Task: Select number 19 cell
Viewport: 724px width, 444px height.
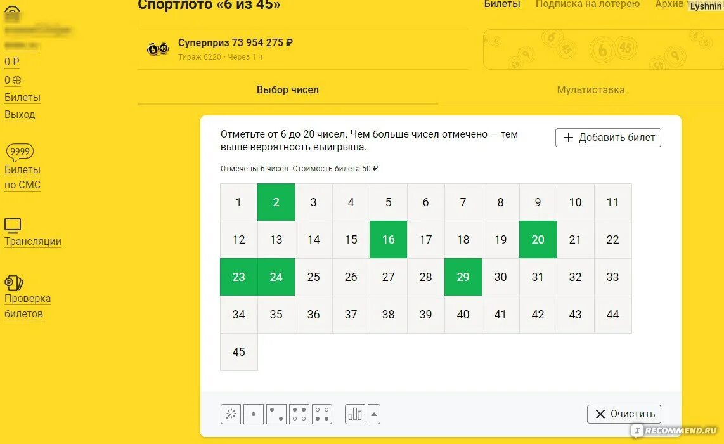Action: [x=500, y=239]
